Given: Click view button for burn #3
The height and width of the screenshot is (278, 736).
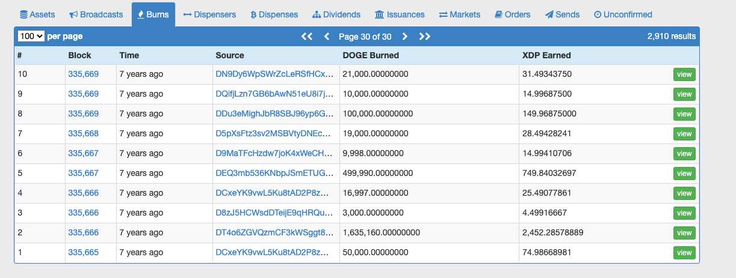Looking at the screenshot, I should pyautogui.click(x=684, y=213).
